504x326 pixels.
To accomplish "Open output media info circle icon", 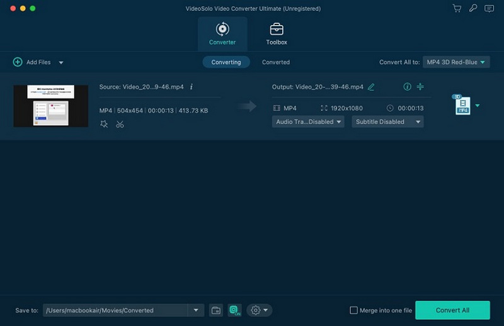I will tap(407, 87).
